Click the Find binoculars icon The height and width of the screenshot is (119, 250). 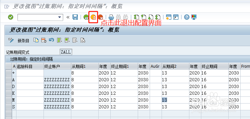(118, 17)
